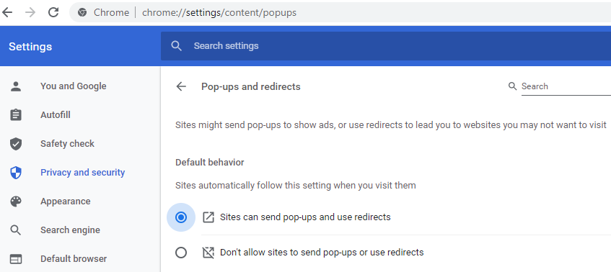Click the magnifier in Search settings bar
The image size is (611, 272).
[177, 46]
